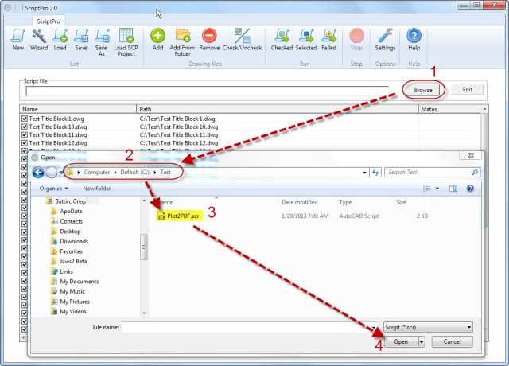Select My Documents in navigation tree
Viewport: 509px width, 366px height.
pyautogui.click(x=79, y=281)
